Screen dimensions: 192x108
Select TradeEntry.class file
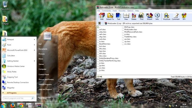[x=130, y=37]
